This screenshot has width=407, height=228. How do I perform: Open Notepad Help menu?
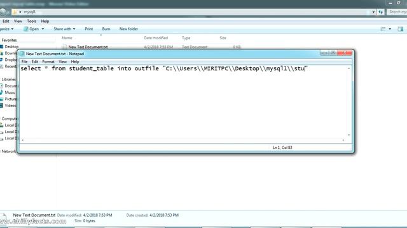click(x=75, y=61)
